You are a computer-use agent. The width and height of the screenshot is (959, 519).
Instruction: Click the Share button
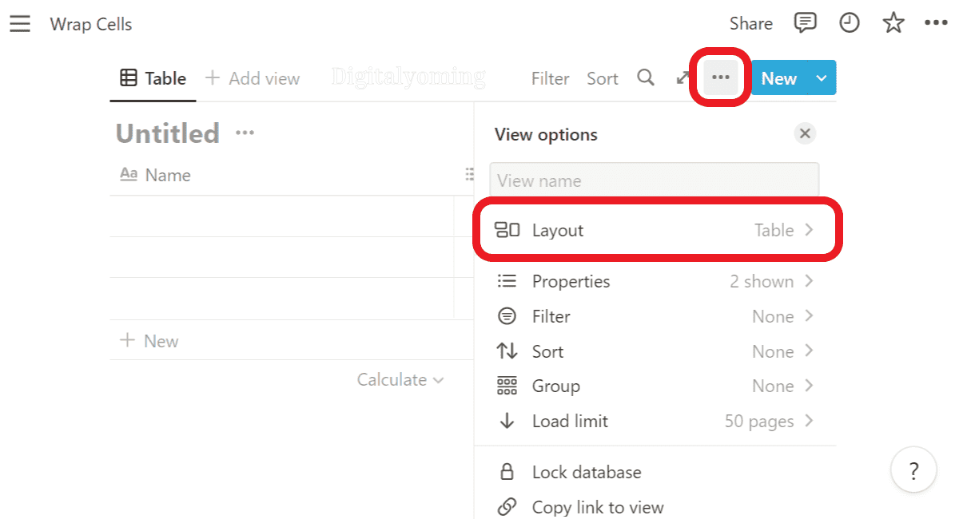[750, 24]
